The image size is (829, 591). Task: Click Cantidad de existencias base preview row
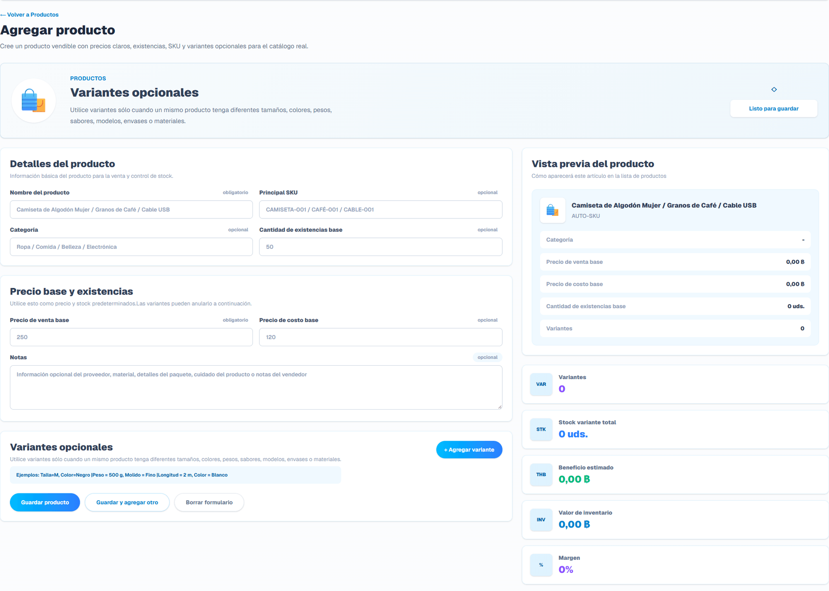click(x=675, y=306)
